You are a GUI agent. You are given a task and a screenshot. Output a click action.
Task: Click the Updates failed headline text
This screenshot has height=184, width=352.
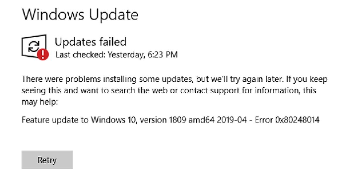click(x=91, y=42)
